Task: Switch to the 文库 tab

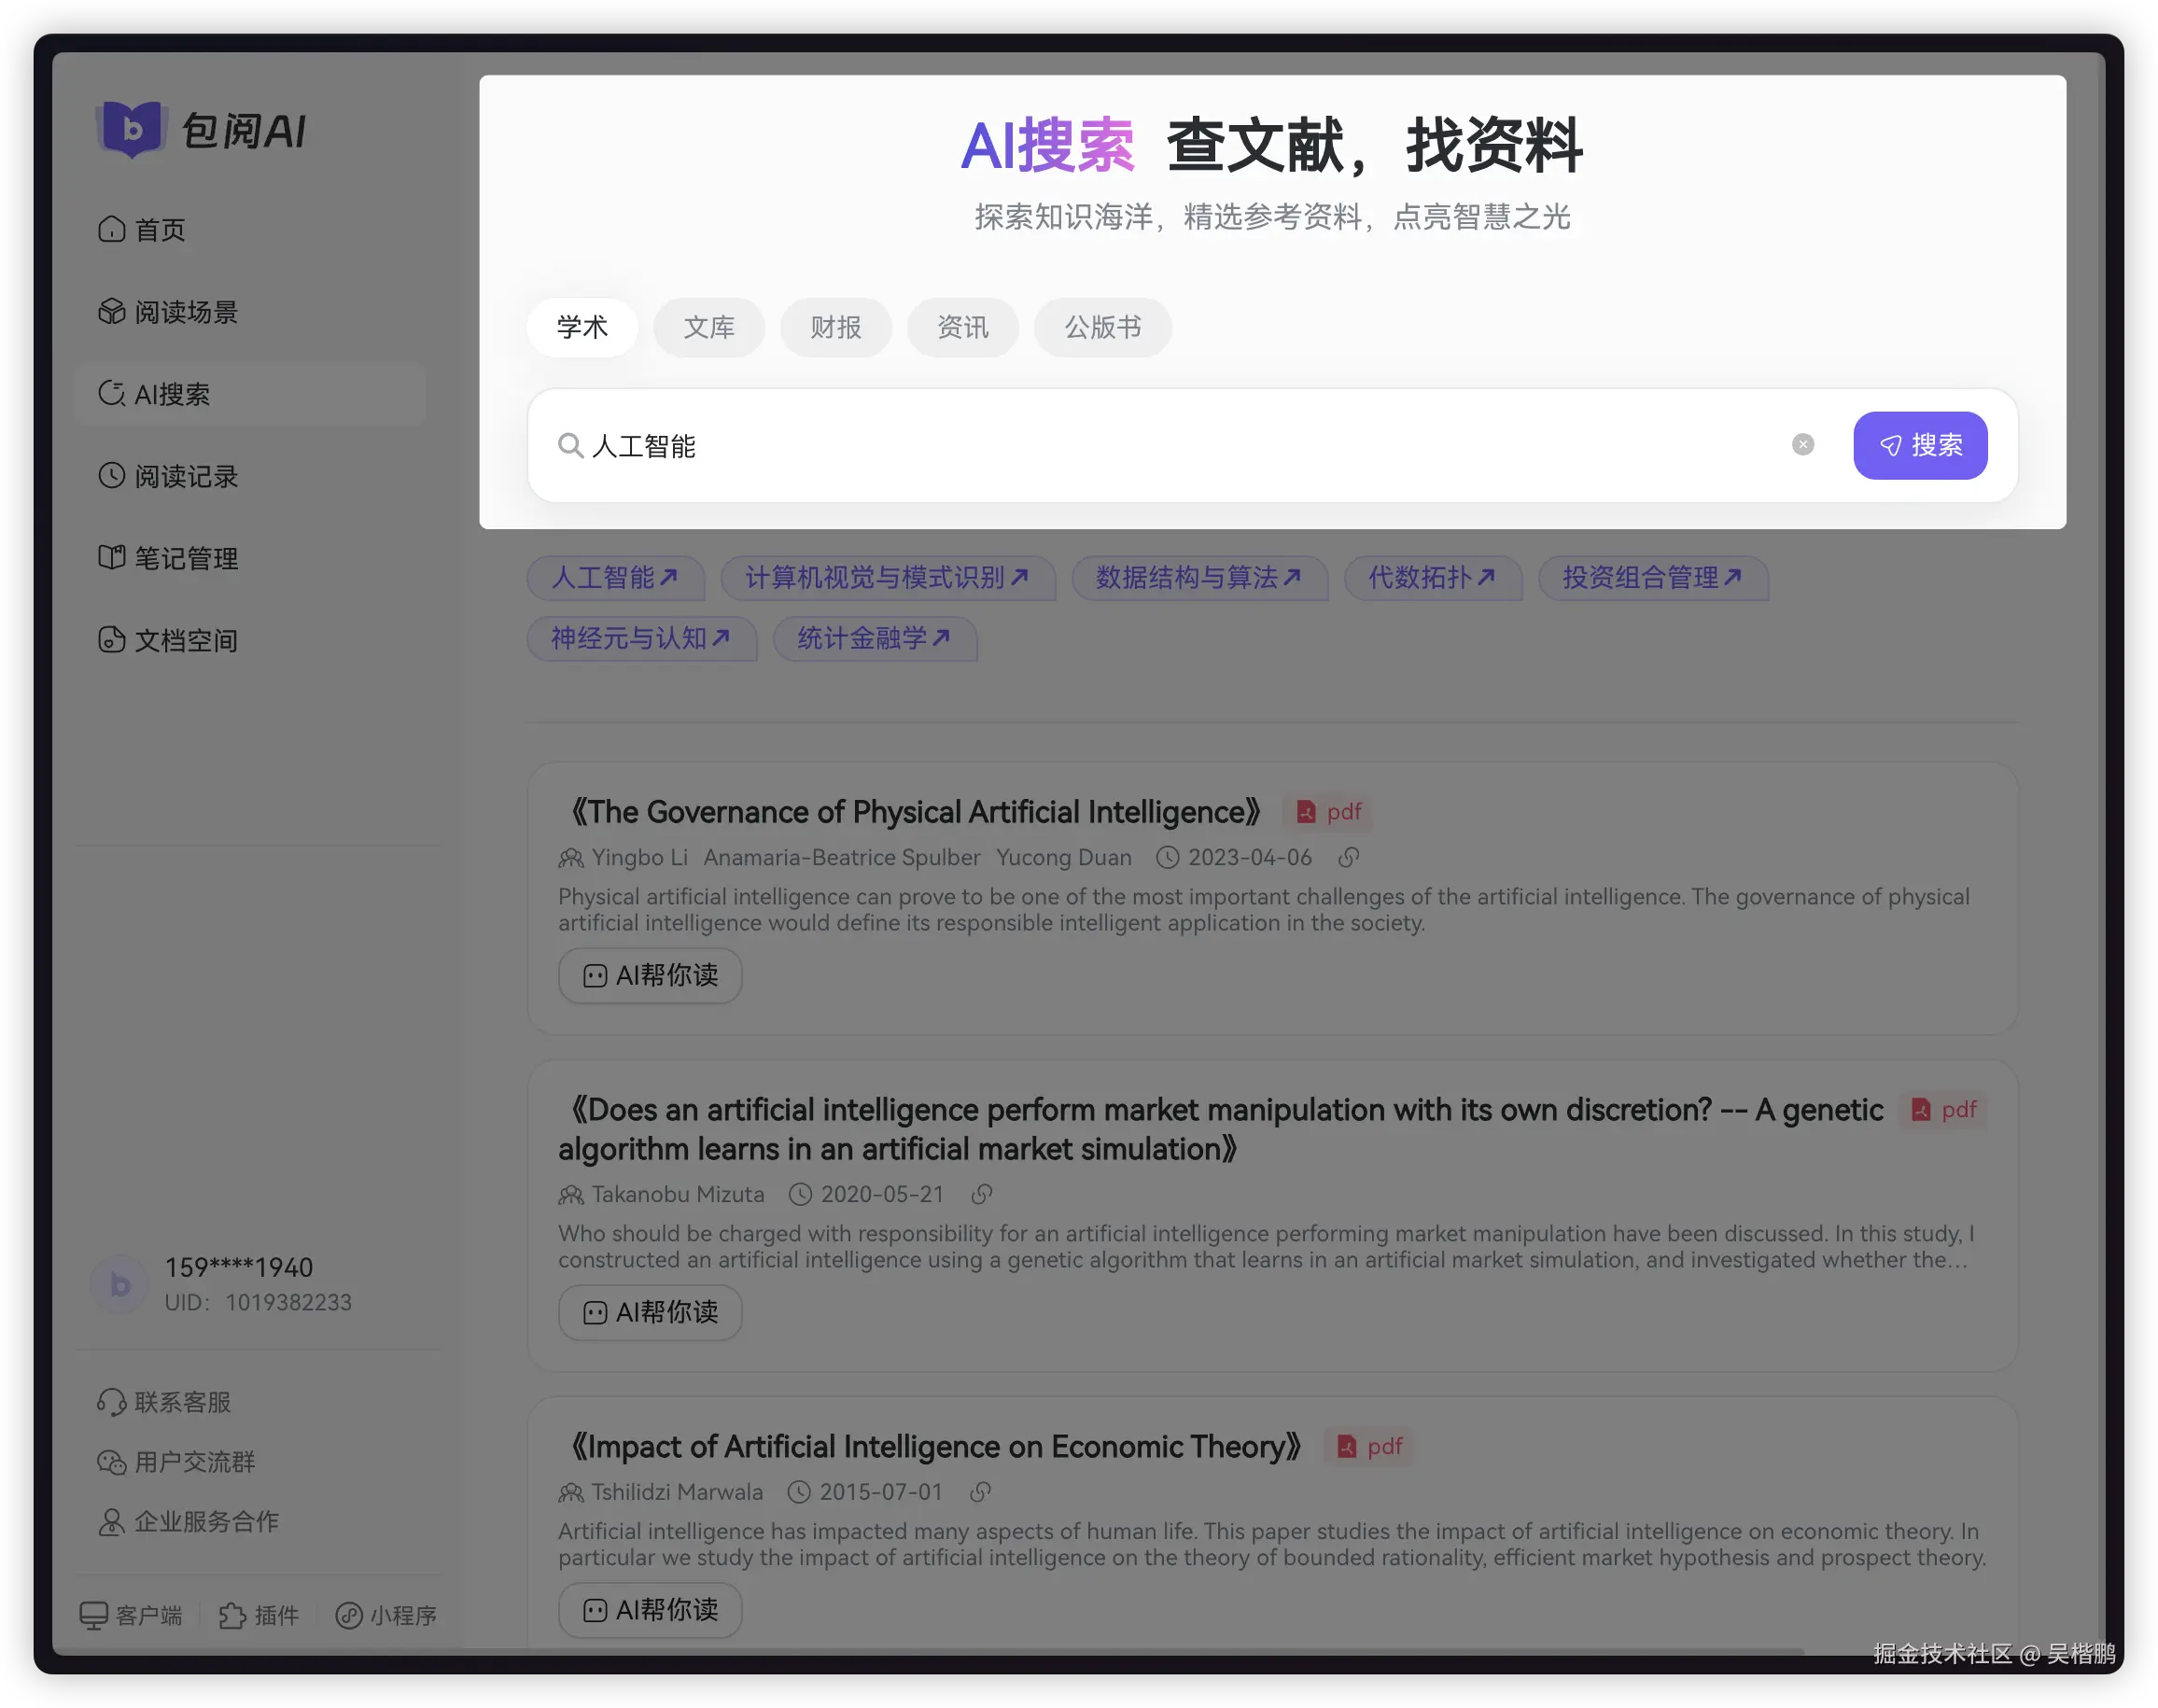Action: (708, 327)
